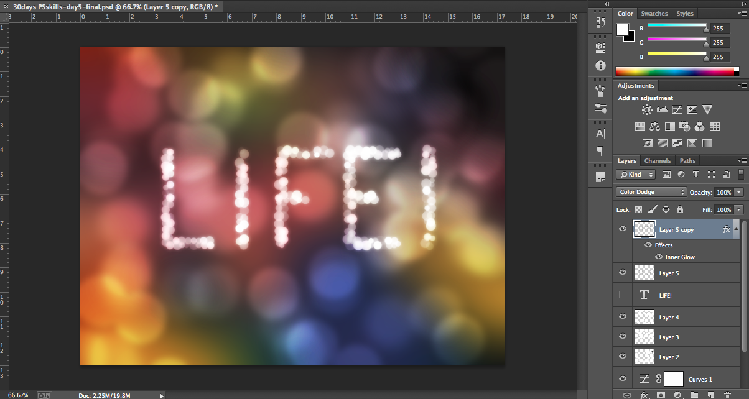
Task: Hide Layer 5 copy with eye icon
Action: click(x=623, y=229)
